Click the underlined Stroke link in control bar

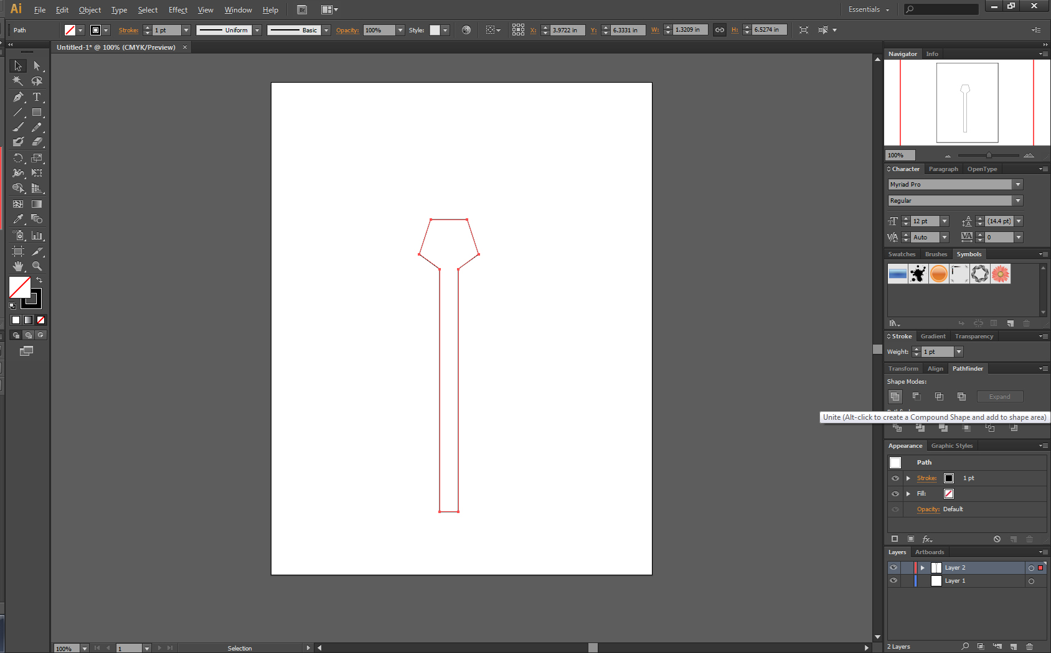(128, 30)
